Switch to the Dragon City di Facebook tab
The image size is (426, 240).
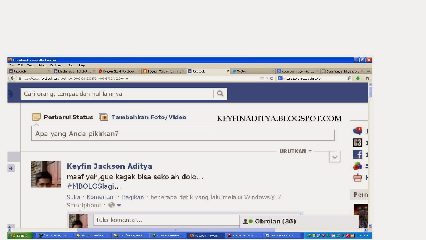click(x=119, y=71)
